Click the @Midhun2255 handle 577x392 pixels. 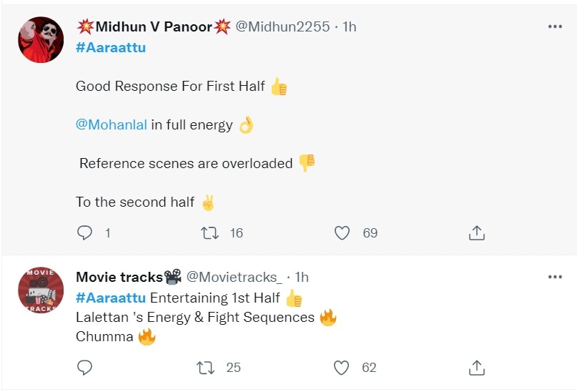pyautogui.click(x=282, y=26)
